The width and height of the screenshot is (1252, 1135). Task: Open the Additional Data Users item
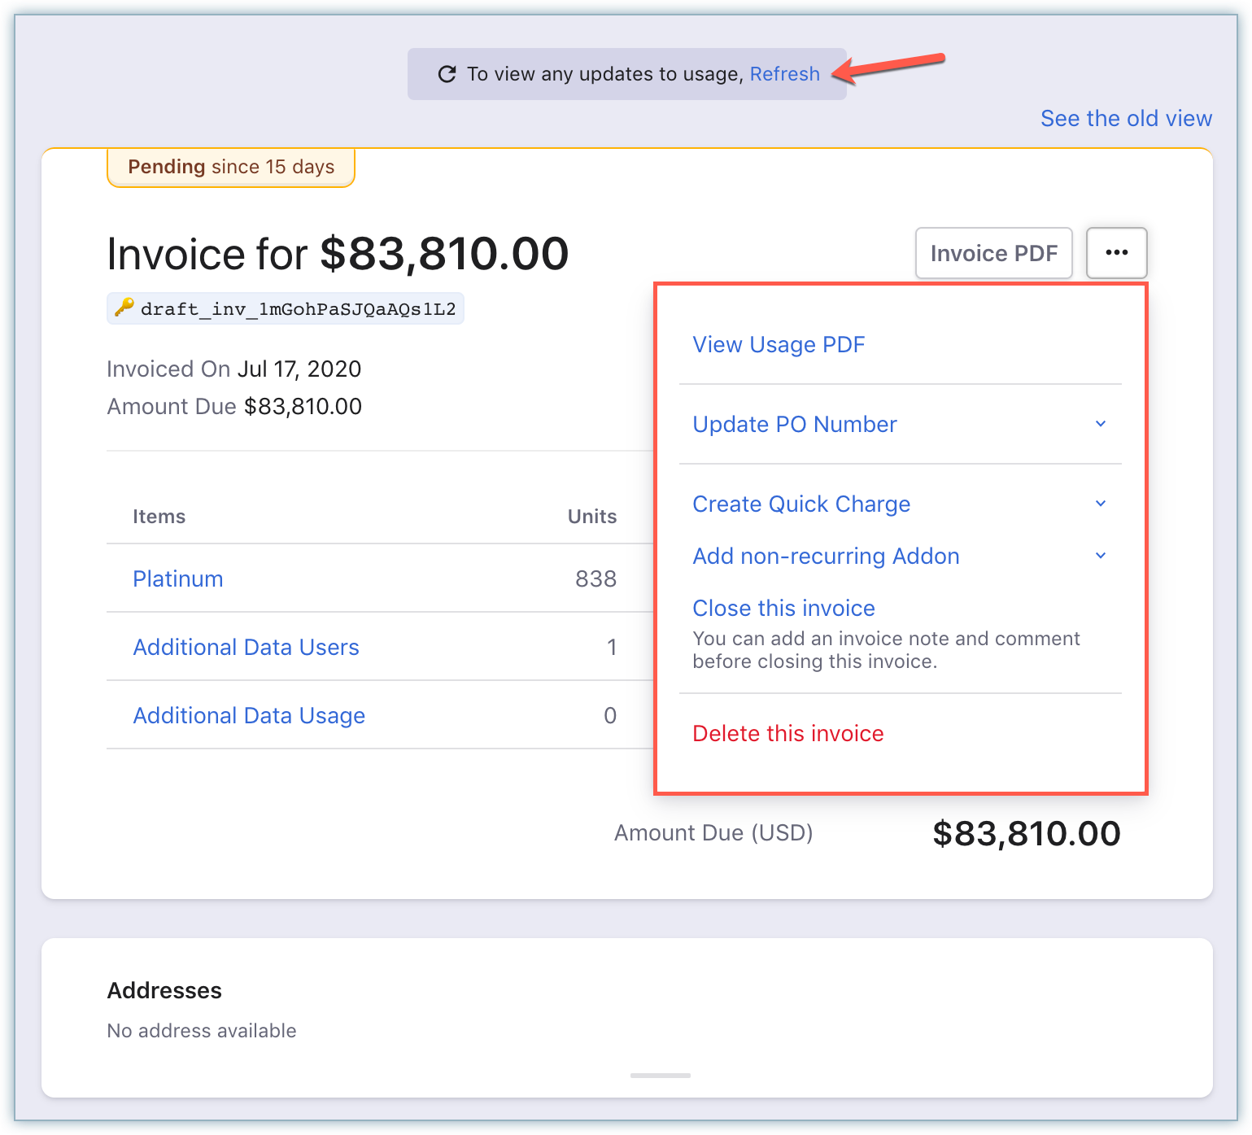coord(246,648)
